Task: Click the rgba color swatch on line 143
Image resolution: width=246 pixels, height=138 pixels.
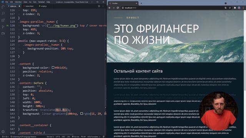Action: pos(81,113)
